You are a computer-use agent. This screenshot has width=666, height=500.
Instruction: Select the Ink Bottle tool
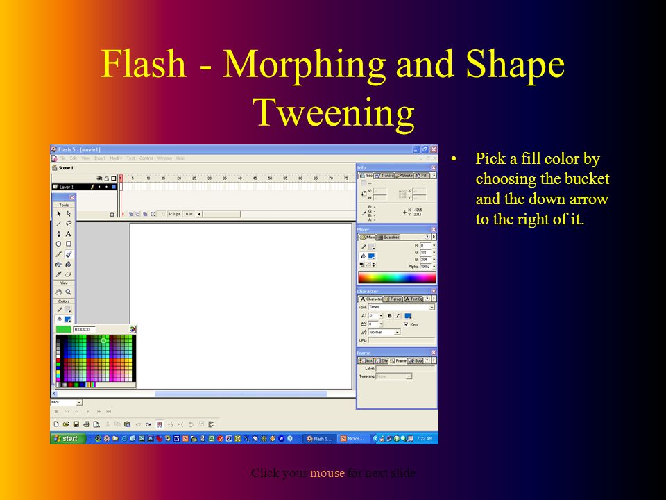tap(58, 264)
